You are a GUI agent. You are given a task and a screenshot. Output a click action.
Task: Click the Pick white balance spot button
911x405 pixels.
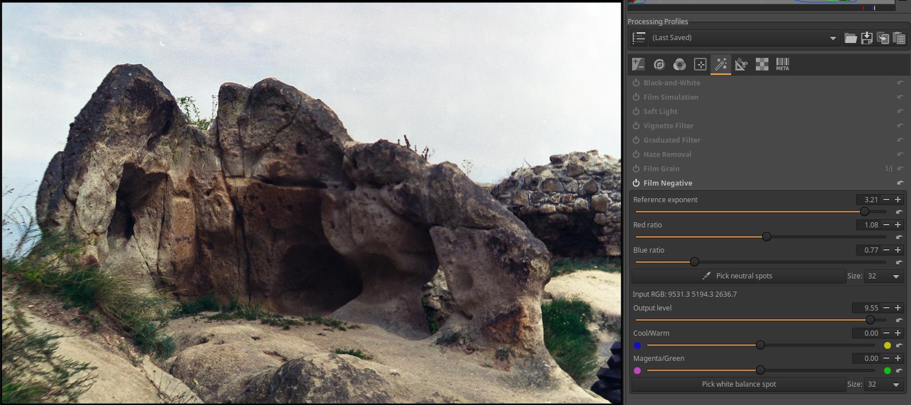pos(738,384)
